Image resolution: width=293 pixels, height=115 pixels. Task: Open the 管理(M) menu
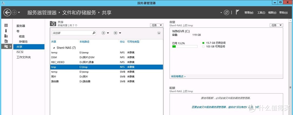pos(249,13)
